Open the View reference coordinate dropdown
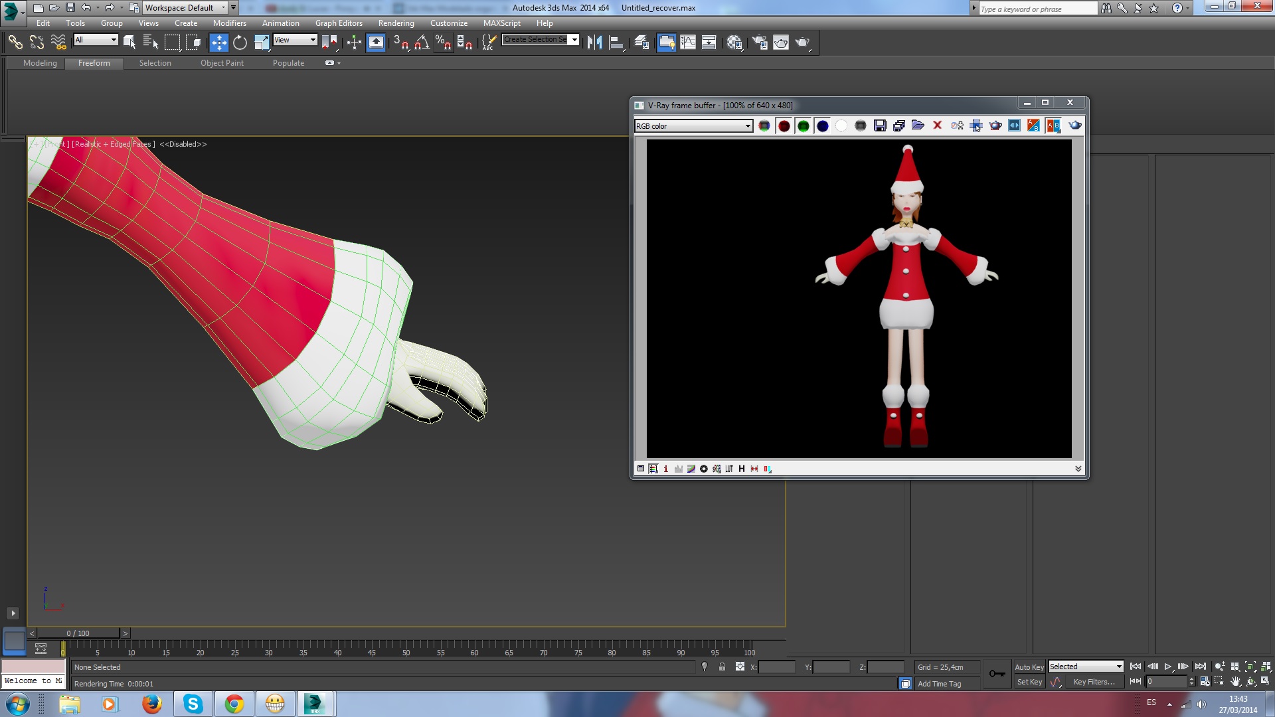This screenshot has width=1275, height=717. [x=296, y=40]
